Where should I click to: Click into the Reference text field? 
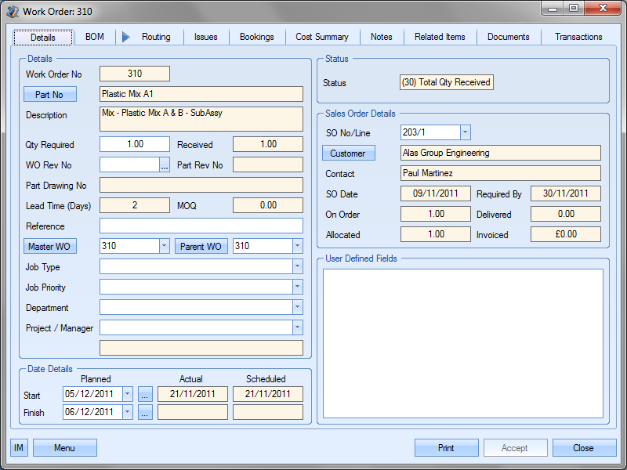201,226
